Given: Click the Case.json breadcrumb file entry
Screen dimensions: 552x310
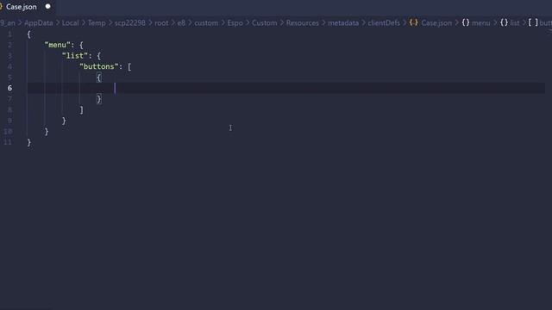Looking at the screenshot, I should (x=436, y=23).
